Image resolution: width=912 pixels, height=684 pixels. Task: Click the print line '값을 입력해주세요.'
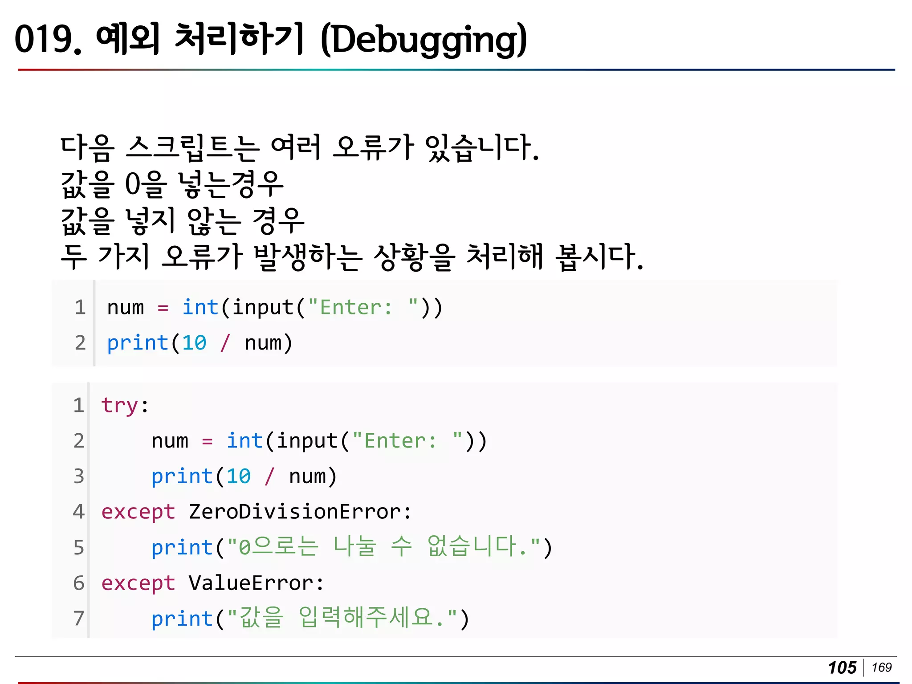point(310,618)
